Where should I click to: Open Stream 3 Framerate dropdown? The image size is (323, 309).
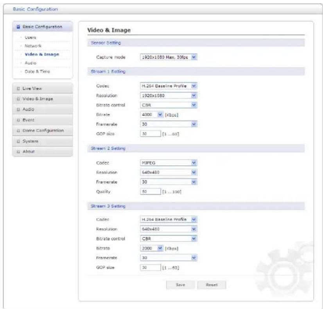pyautogui.click(x=169, y=258)
